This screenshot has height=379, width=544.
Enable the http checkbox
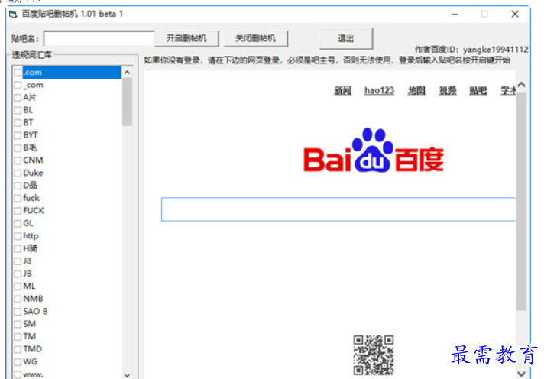tap(18, 236)
